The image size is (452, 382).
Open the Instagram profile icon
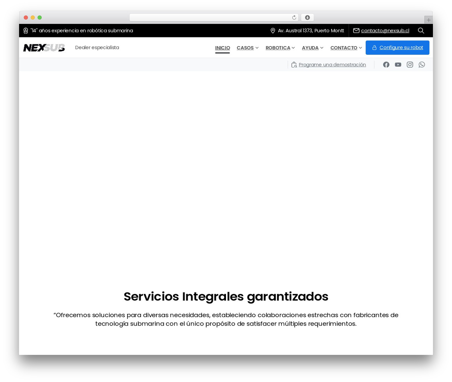(410, 64)
